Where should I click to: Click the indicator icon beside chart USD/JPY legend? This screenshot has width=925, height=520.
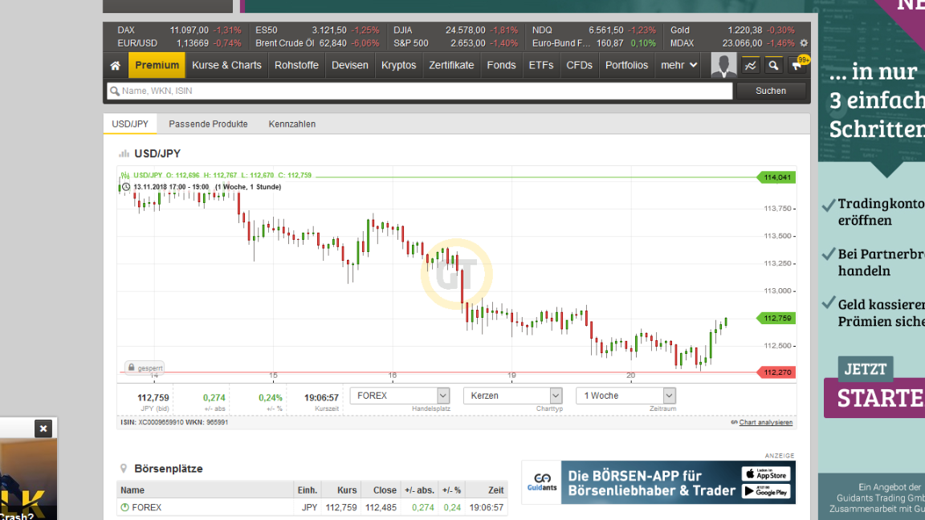[x=125, y=175]
